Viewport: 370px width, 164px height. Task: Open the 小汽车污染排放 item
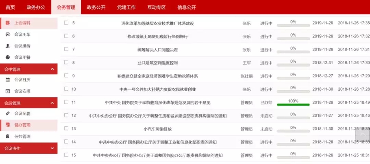click(158, 129)
